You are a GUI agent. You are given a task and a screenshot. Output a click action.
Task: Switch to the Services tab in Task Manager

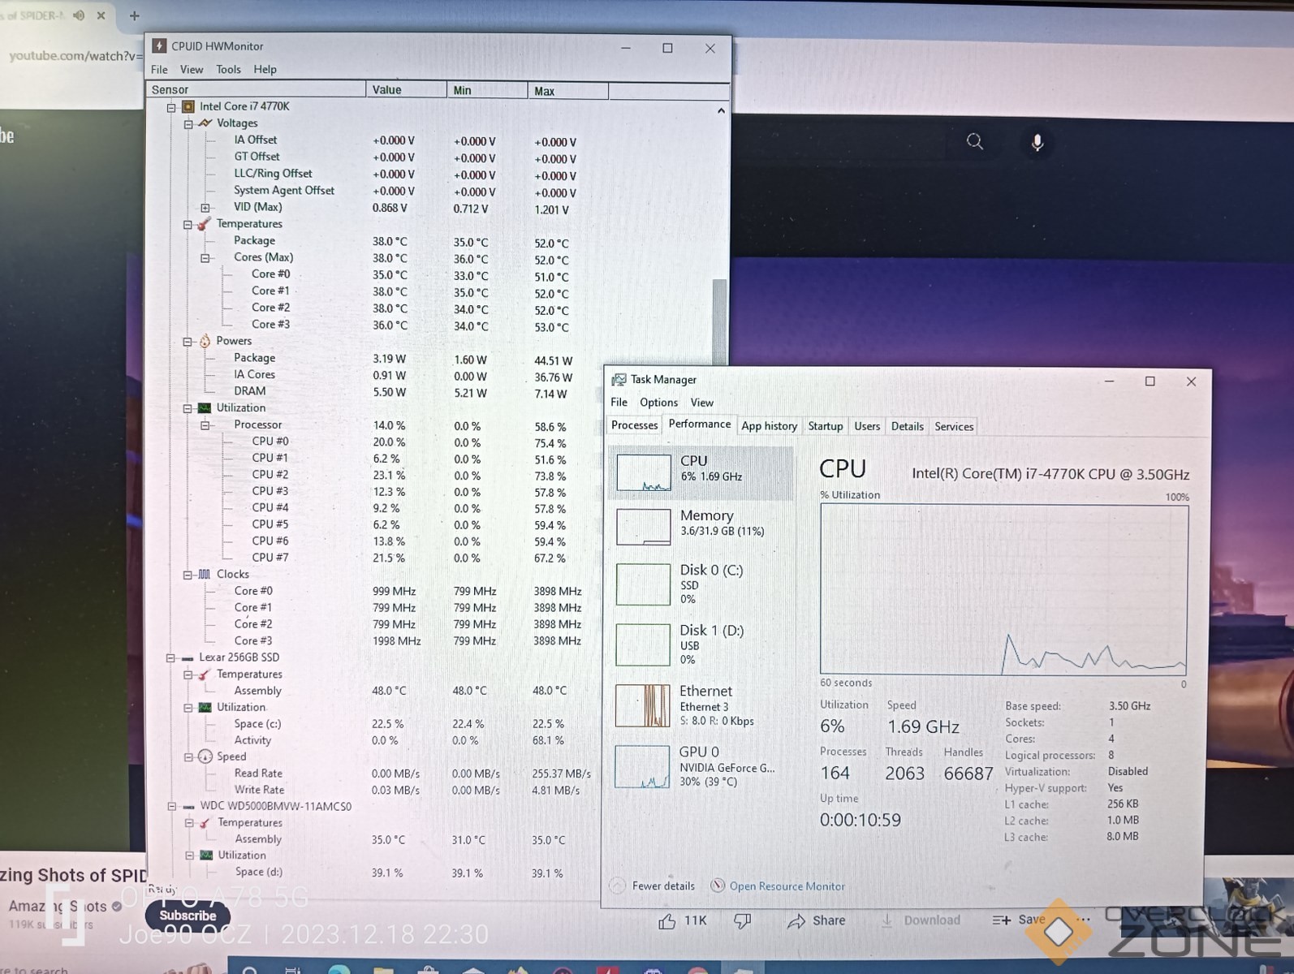(x=954, y=426)
